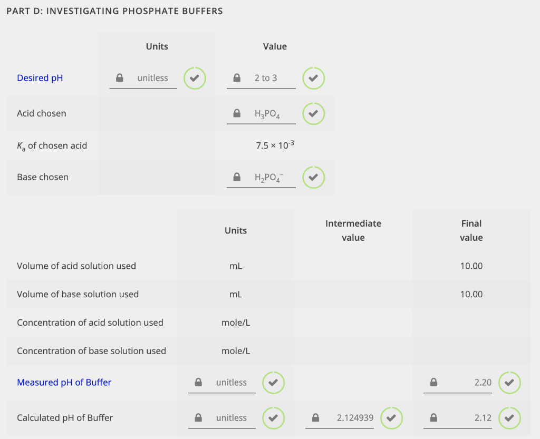Click the lock icon next to the "2 to 3" value

click(237, 77)
